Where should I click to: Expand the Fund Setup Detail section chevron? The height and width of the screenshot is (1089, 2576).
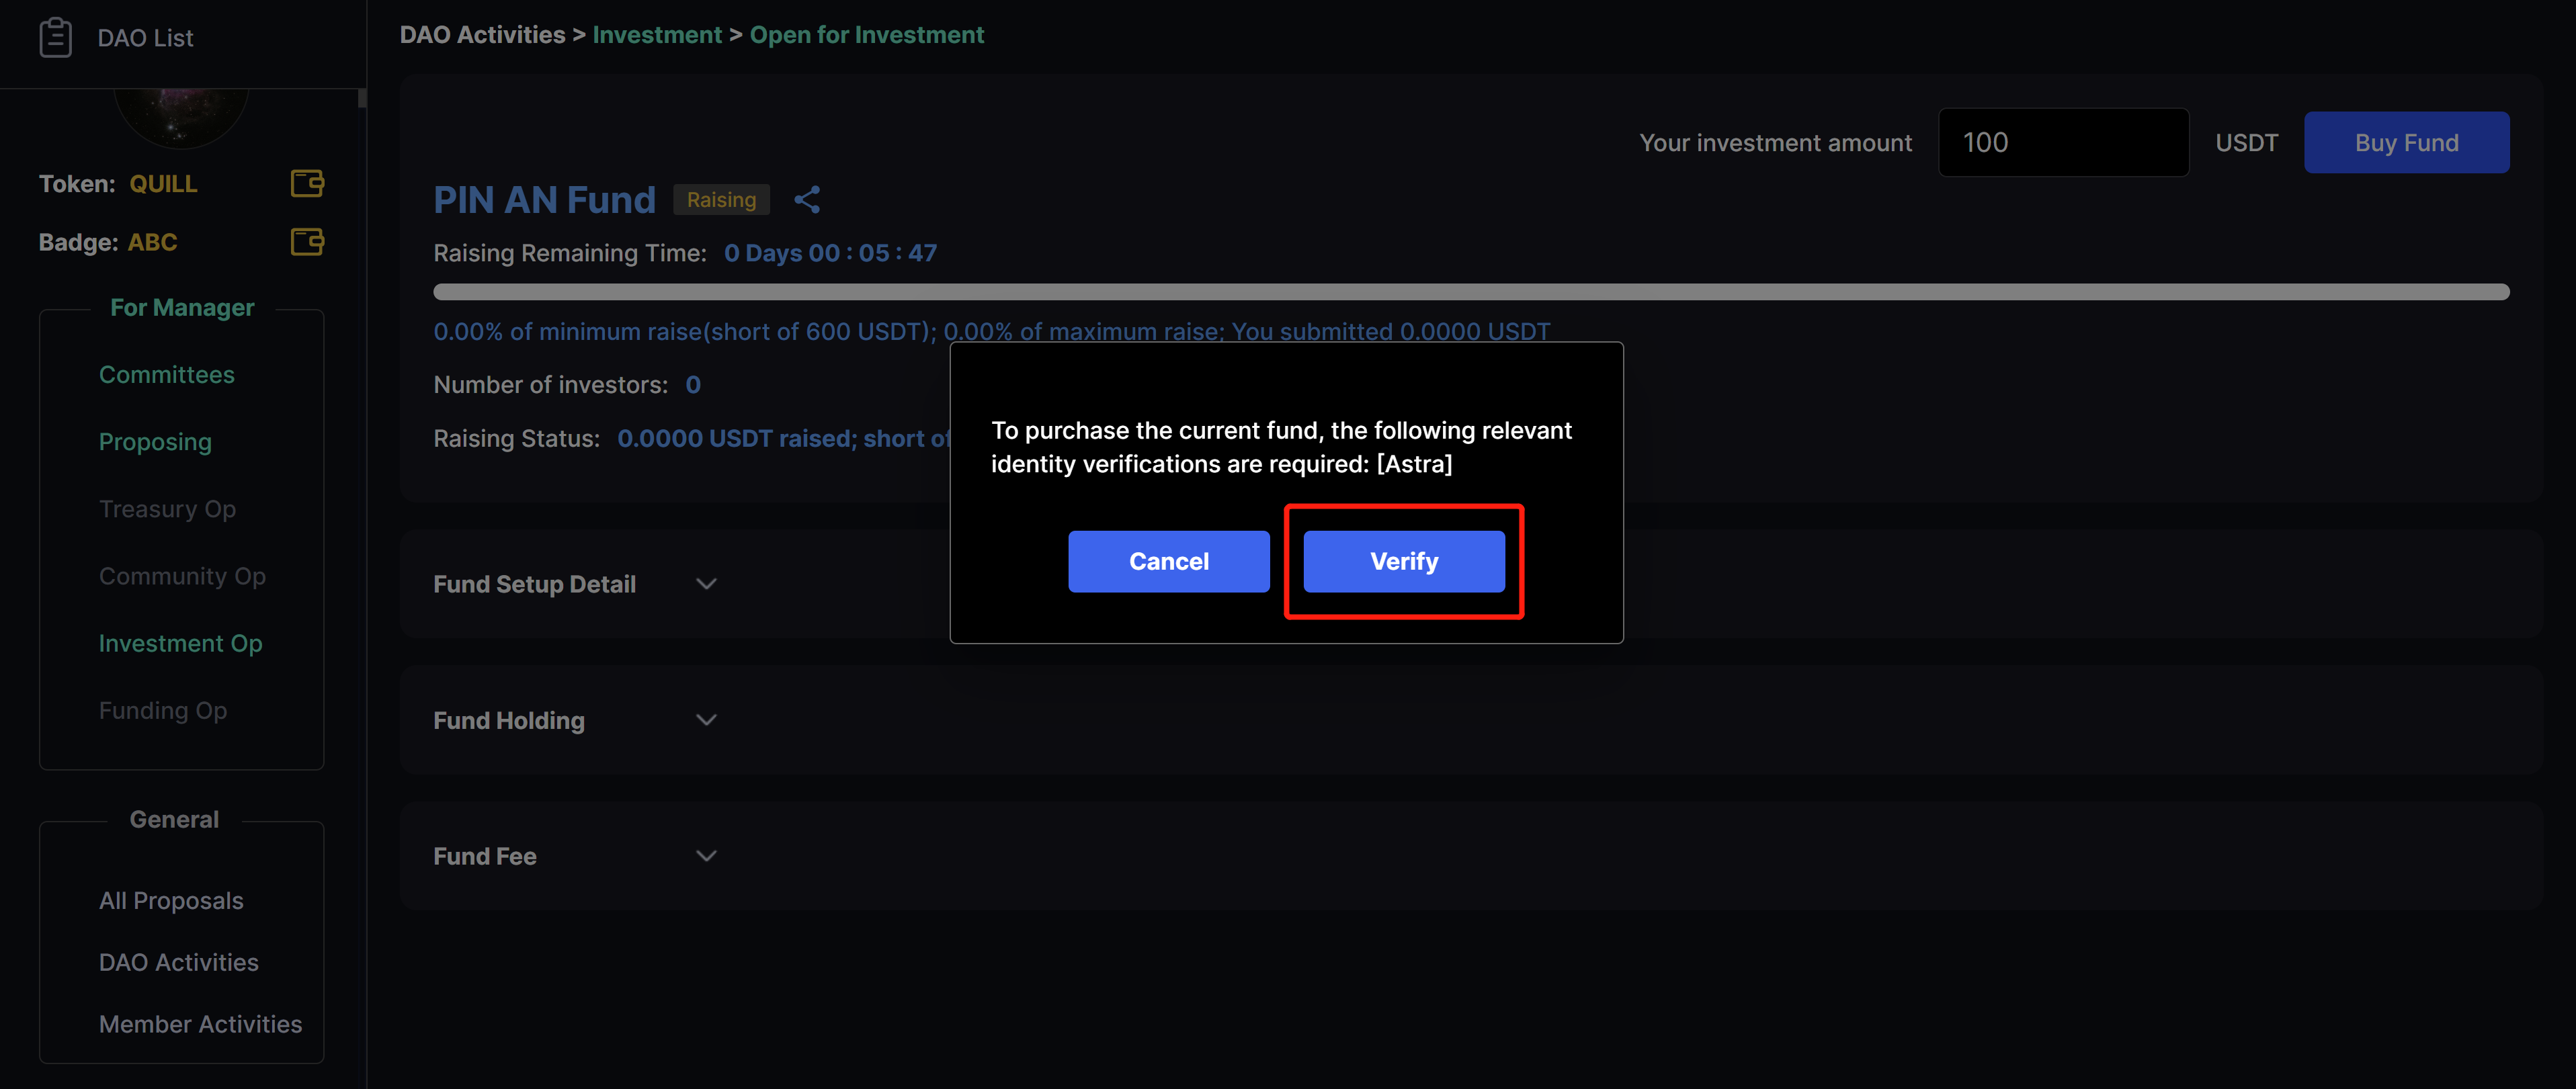[706, 584]
